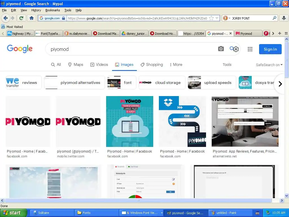Viewport: 289px width, 217px height.
Task: Expand the Windows Font Viewer taskbar group
Action: tap(162, 213)
